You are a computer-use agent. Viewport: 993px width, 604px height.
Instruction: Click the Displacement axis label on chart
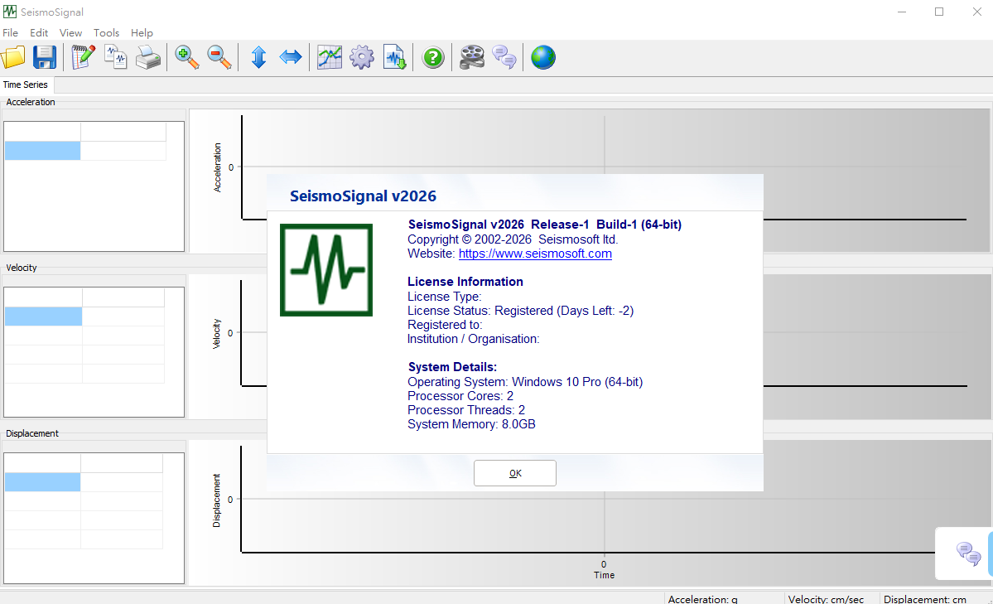(x=217, y=500)
